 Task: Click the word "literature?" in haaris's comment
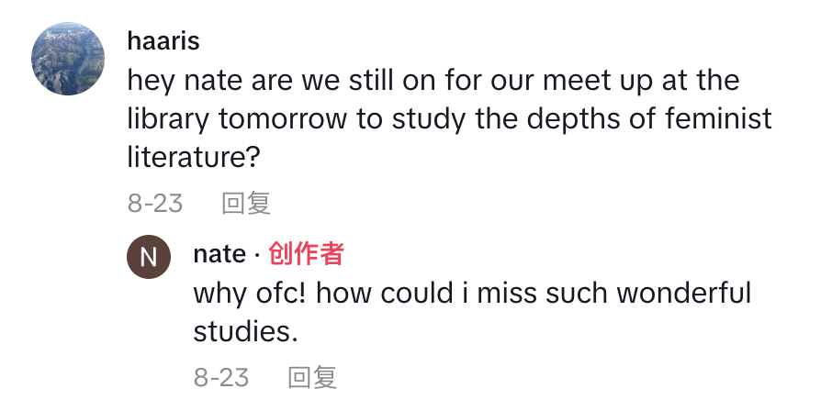194,158
